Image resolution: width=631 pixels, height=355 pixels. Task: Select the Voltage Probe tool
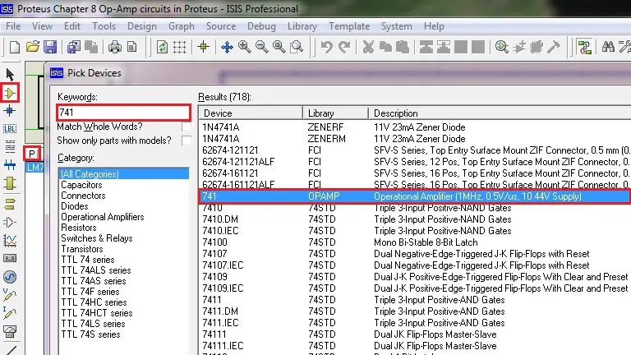coord(10,296)
